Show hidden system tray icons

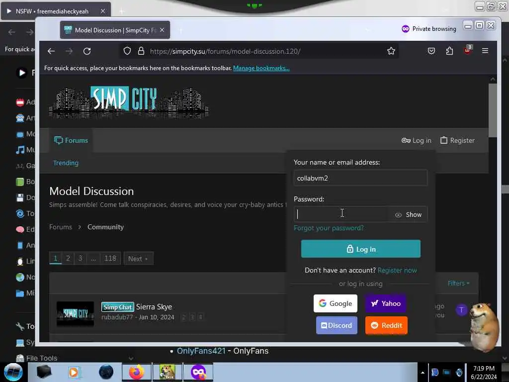coord(423,373)
